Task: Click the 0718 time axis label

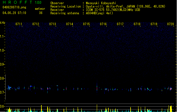Action: (x=137, y=24)
